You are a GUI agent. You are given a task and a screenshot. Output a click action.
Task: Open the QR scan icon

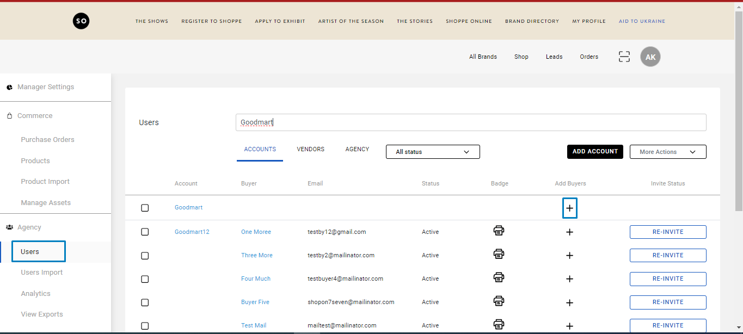pos(624,57)
